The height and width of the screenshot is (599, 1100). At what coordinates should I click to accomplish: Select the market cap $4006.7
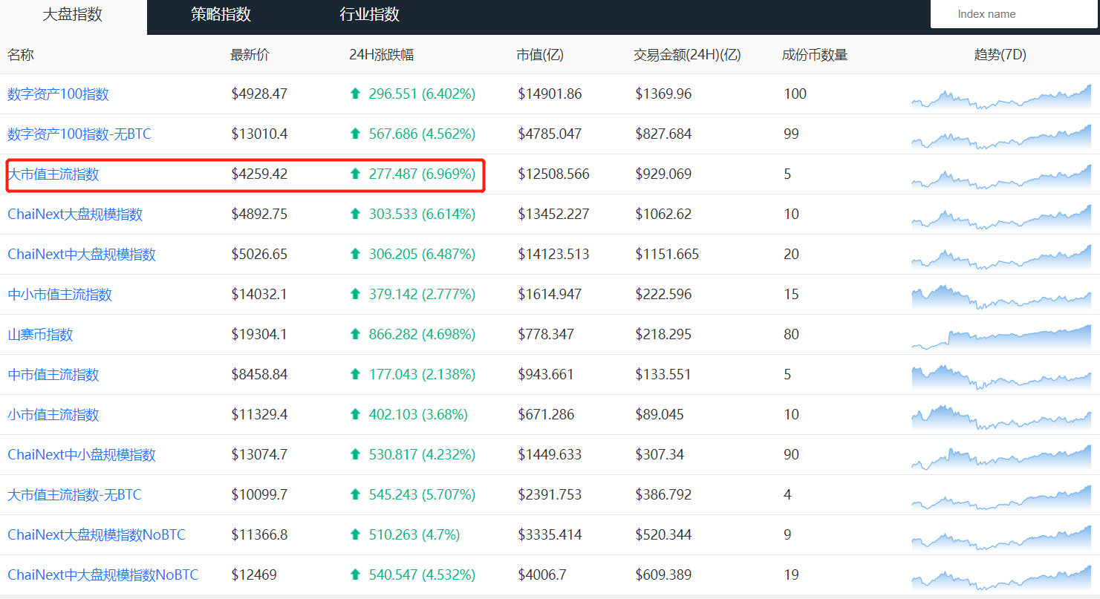click(543, 575)
